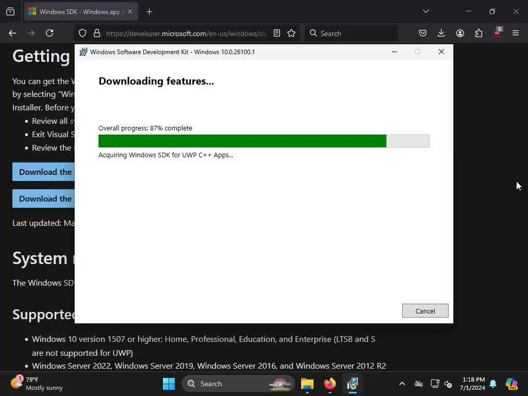
Task: Open the Firefox Downloads panel
Action: (441, 34)
